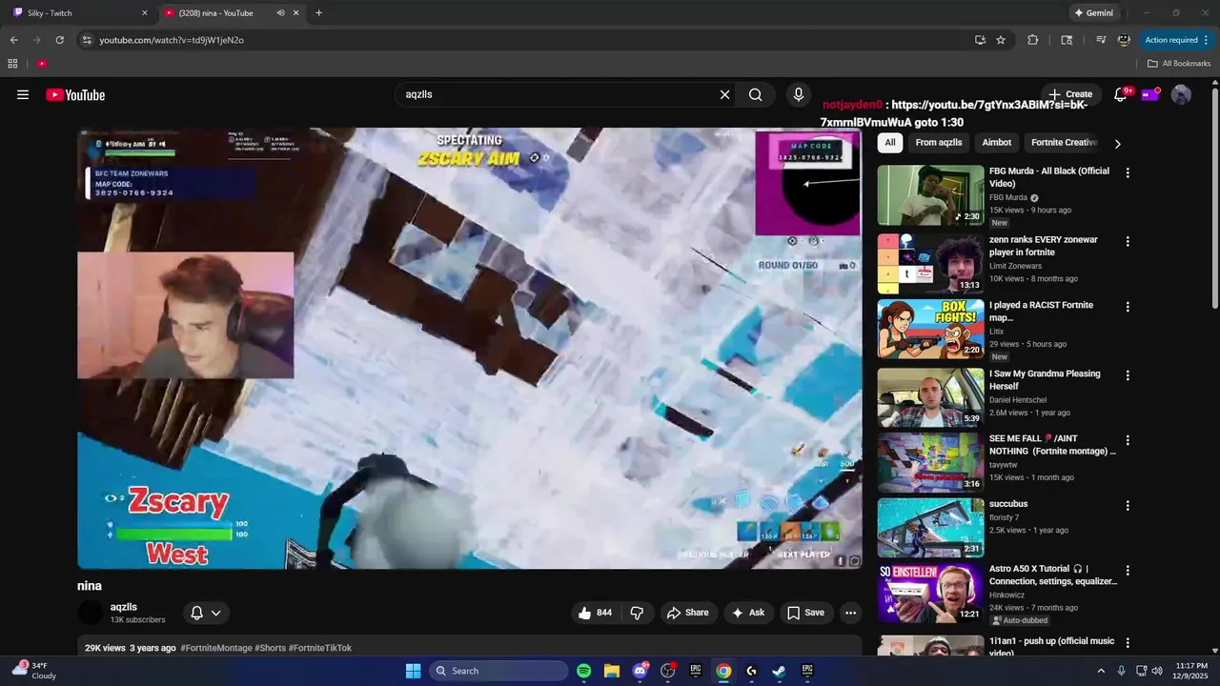The width and height of the screenshot is (1220, 686).
Task: Reload the current page
Action: pos(59,40)
